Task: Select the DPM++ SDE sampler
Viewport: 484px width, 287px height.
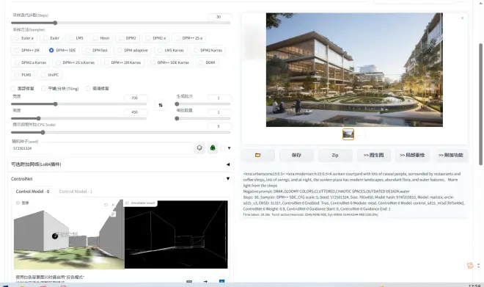Action: (x=62, y=50)
